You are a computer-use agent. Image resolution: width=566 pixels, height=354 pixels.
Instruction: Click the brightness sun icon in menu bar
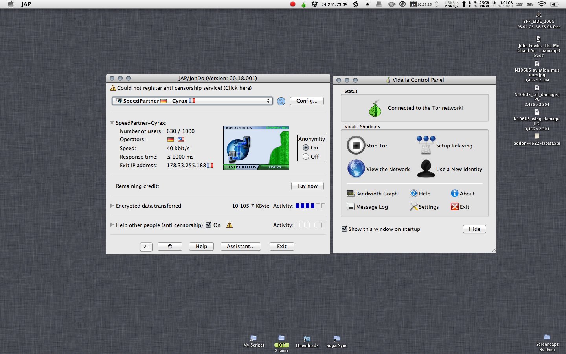pos(367,4)
